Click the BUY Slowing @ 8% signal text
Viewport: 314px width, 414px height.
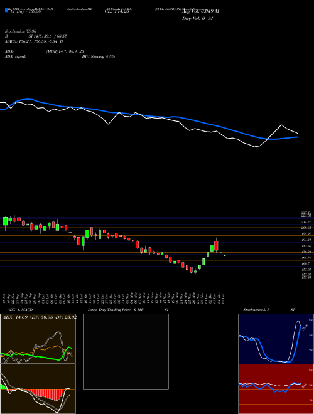(x=99, y=56)
